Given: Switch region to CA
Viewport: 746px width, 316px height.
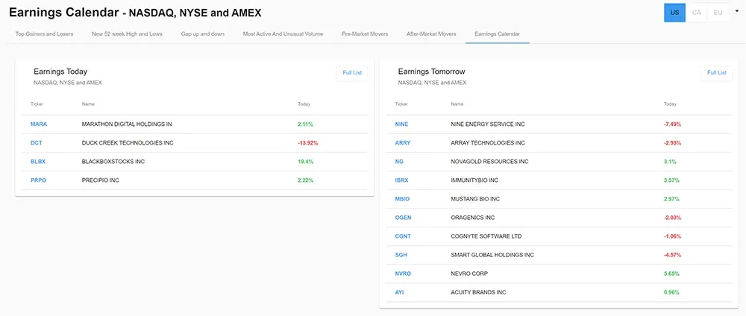Looking at the screenshot, I should point(697,13).
